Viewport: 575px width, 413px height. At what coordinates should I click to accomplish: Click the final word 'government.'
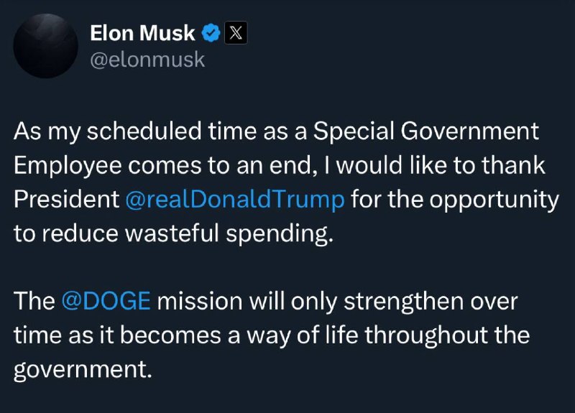(83, 369)
